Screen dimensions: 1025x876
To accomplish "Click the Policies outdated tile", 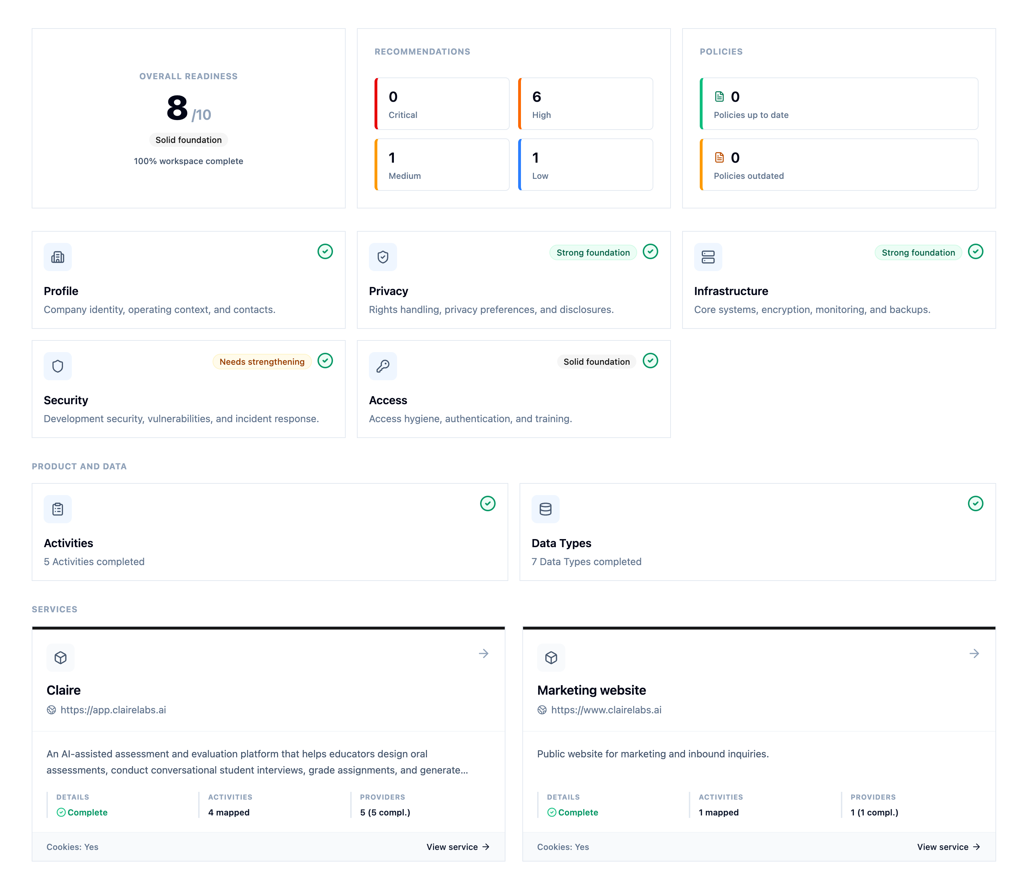I will pyautogui.click(x=838, y=164).
